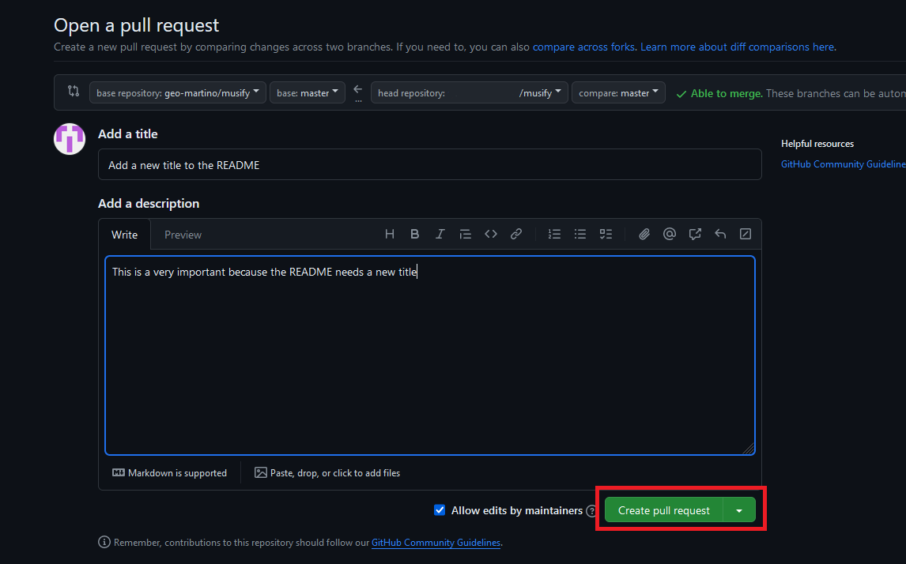
Task: Open the base repository dropdown
Action: tap(177, 93)
